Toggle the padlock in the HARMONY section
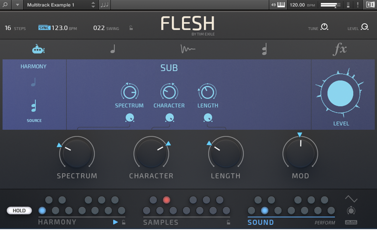 123,222
